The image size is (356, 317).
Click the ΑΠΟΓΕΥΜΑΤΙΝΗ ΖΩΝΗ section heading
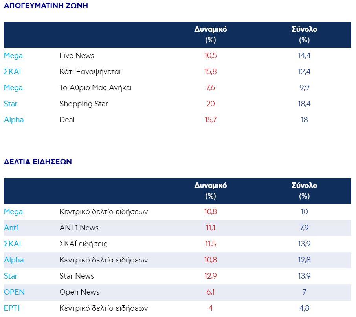pos(46,6)
